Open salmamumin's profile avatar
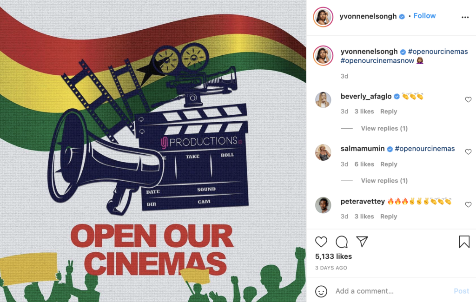The image size is (476, 302). pos(323,152)
